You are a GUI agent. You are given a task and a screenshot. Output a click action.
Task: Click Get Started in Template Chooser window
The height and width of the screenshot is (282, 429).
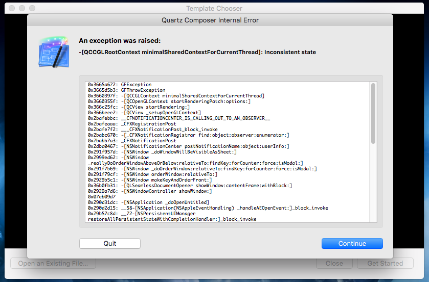pyautogui.click(x=385, y=264)
